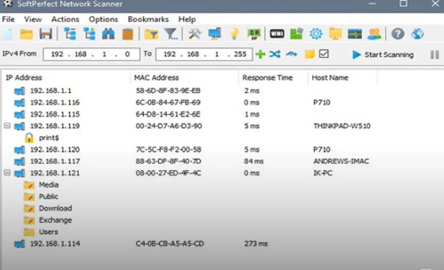Click the pause scanning button
The height and width of the screenshot is (270, 444).
point(435,55)
